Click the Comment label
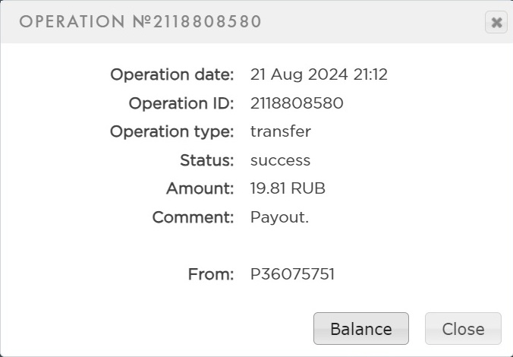Viewport: 513px width, 357px height. (193, 217)
